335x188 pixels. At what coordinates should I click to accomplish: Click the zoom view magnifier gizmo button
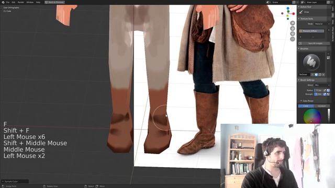[293, 23]
